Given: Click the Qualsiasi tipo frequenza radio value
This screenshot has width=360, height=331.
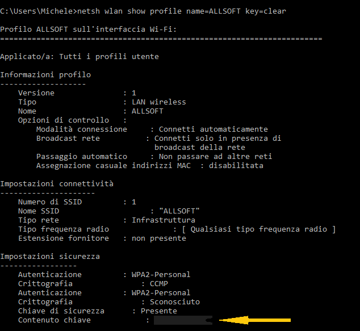Looking at the screenshot, I should [x=259, y=229].
